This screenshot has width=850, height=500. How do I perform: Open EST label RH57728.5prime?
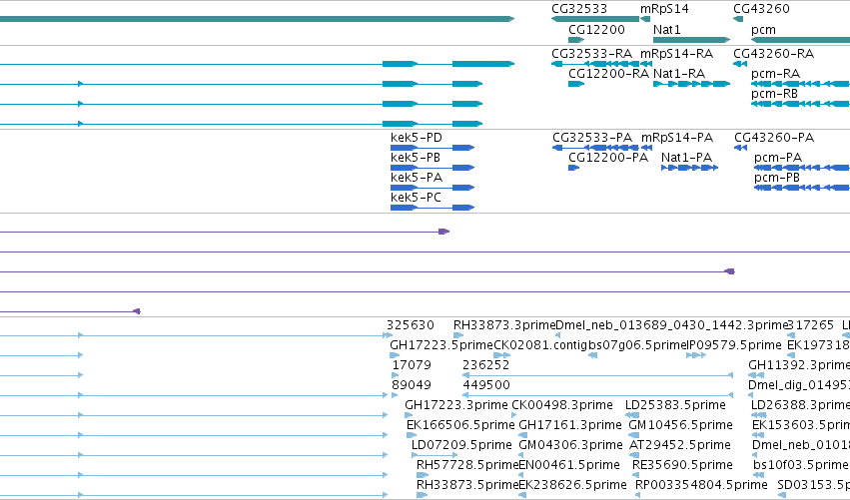pyautogui.click(x=467, y=466)
